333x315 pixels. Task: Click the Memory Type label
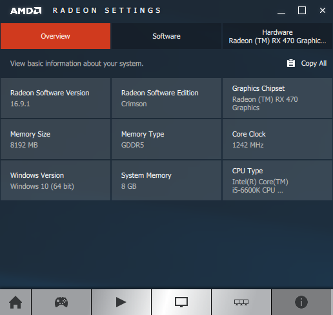pyautogui.click(x=143, y=135)
